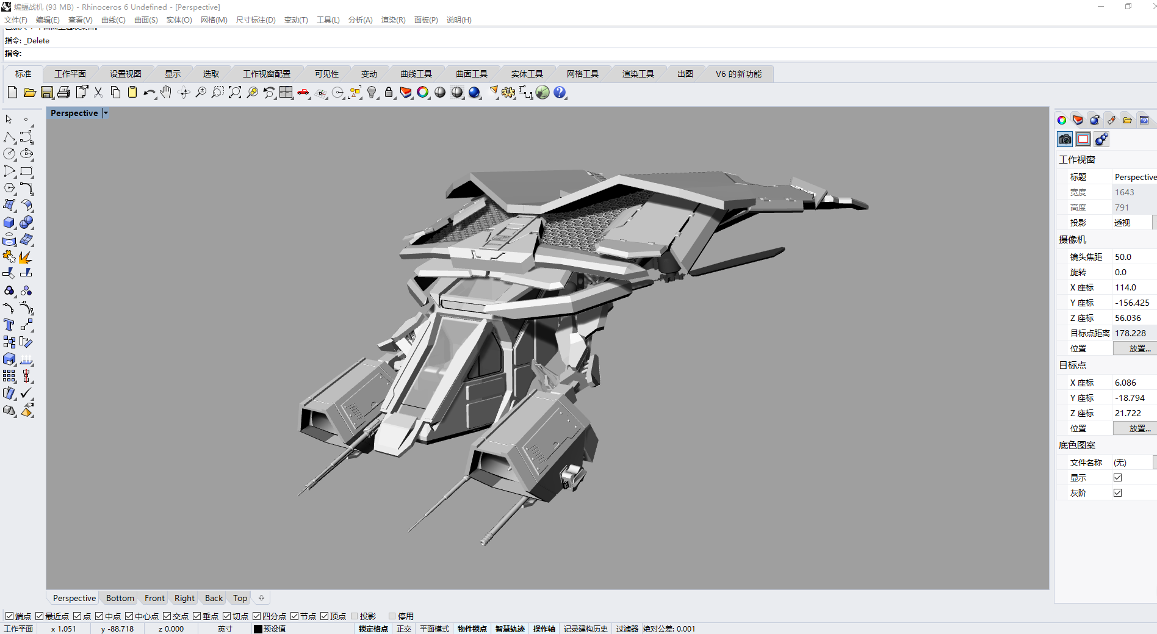Open the Perspective viewport title dropdown arrow

pos(106,113)
